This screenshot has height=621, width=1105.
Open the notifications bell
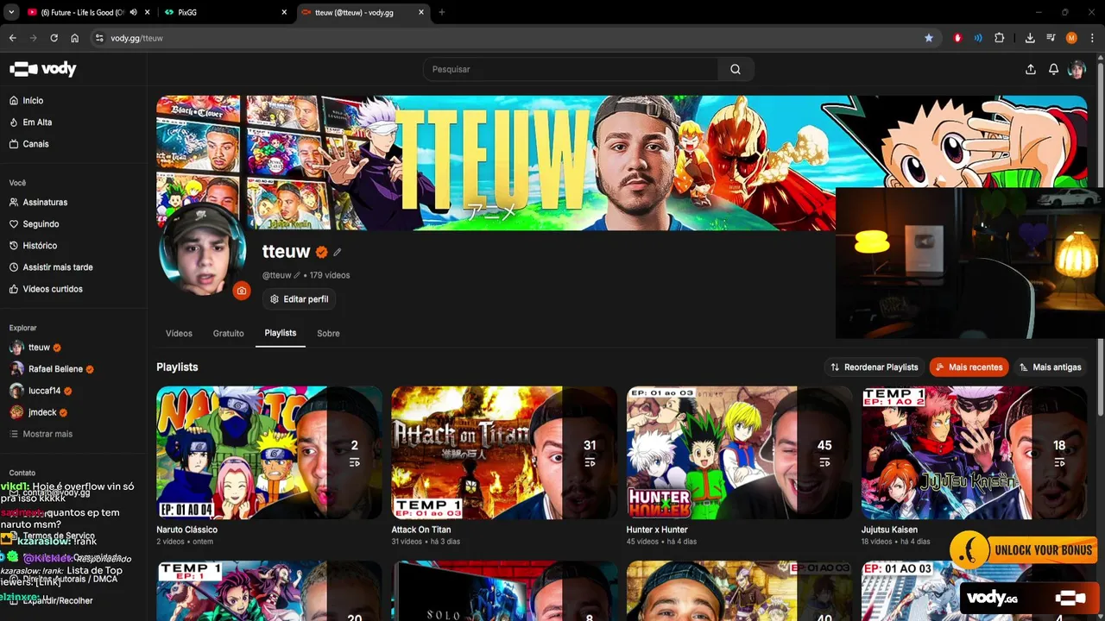1053,69
